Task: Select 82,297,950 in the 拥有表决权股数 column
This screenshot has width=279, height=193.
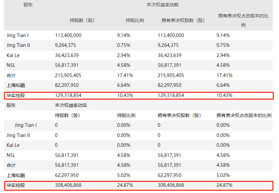Action: coord(169,85)
